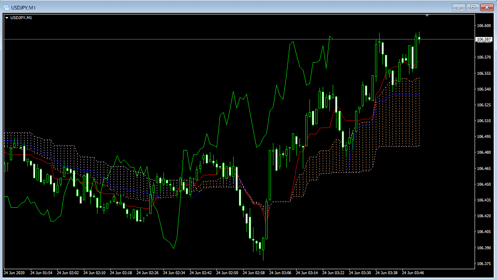Screen dimensions: 497x280
Task: Select the 24 Jun 2020 date label
Action: click(14, 273)
